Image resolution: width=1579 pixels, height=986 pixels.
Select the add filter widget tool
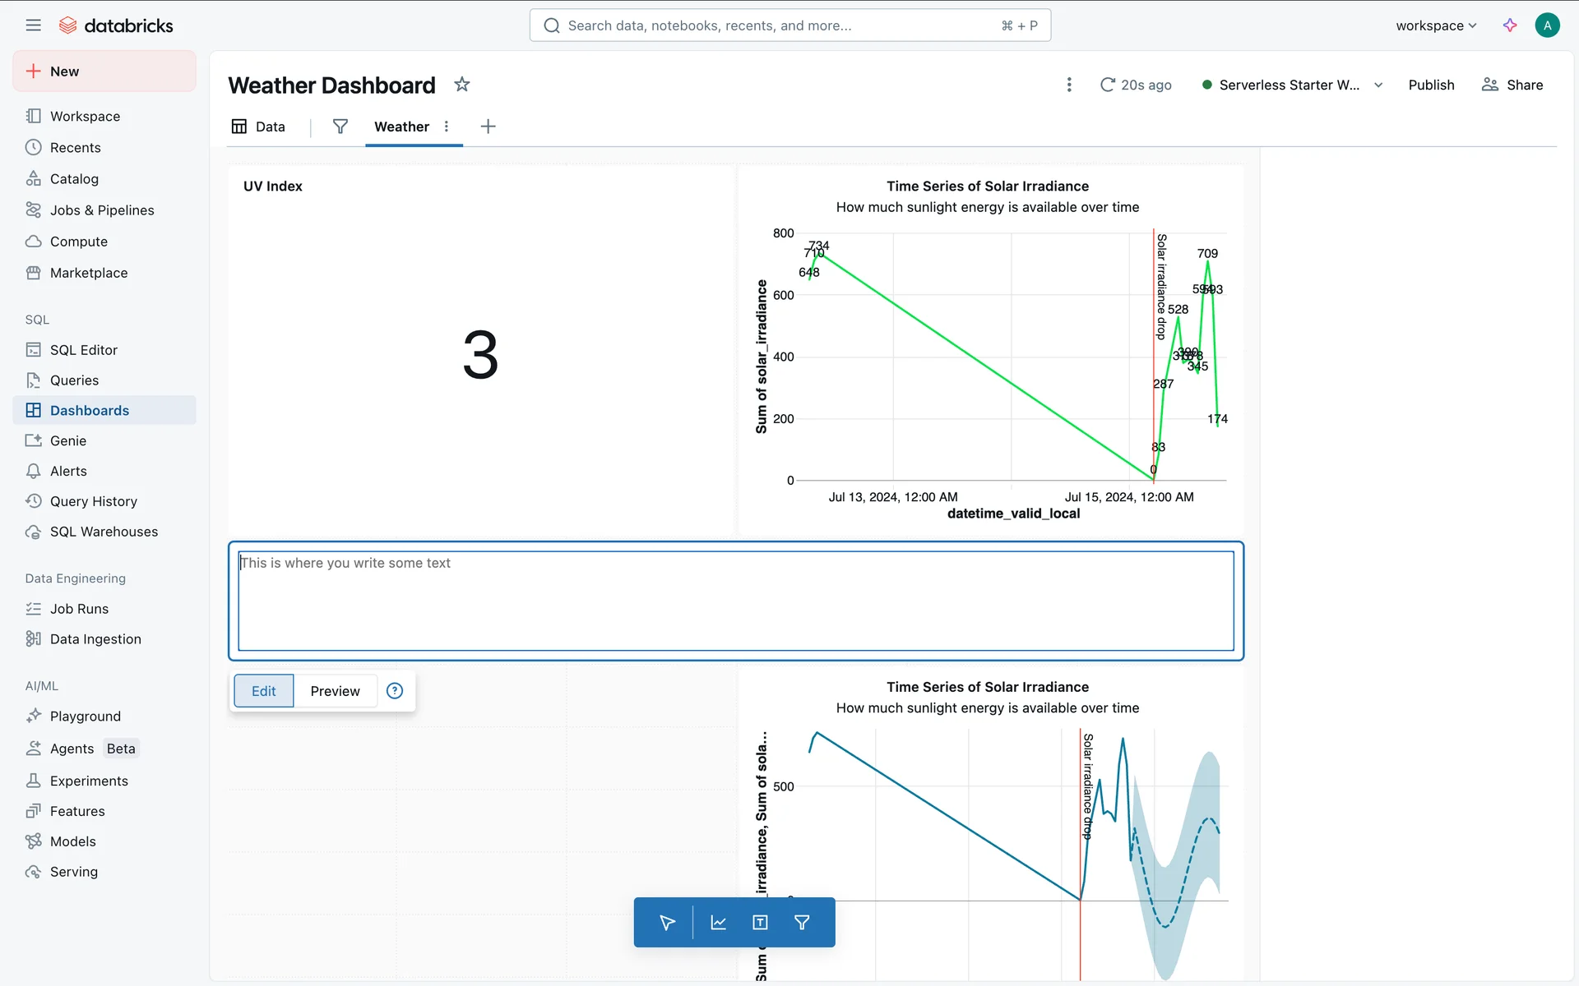802,923
